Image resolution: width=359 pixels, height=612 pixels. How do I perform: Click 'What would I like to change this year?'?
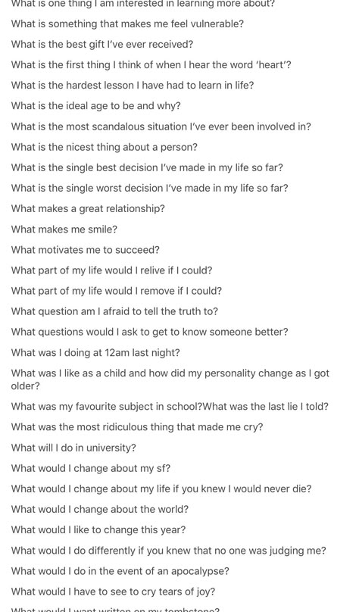[x=98, y=529]
